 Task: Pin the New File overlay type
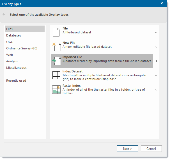pos(156,47)
